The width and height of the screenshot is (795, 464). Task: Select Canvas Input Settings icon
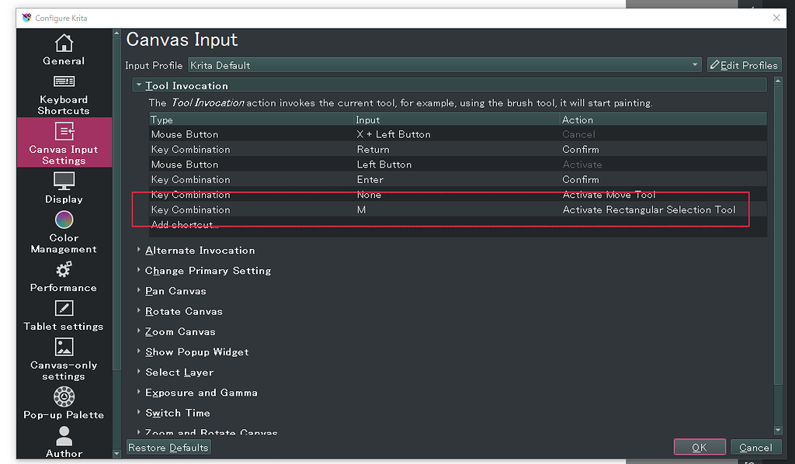(x=64, y=131)
